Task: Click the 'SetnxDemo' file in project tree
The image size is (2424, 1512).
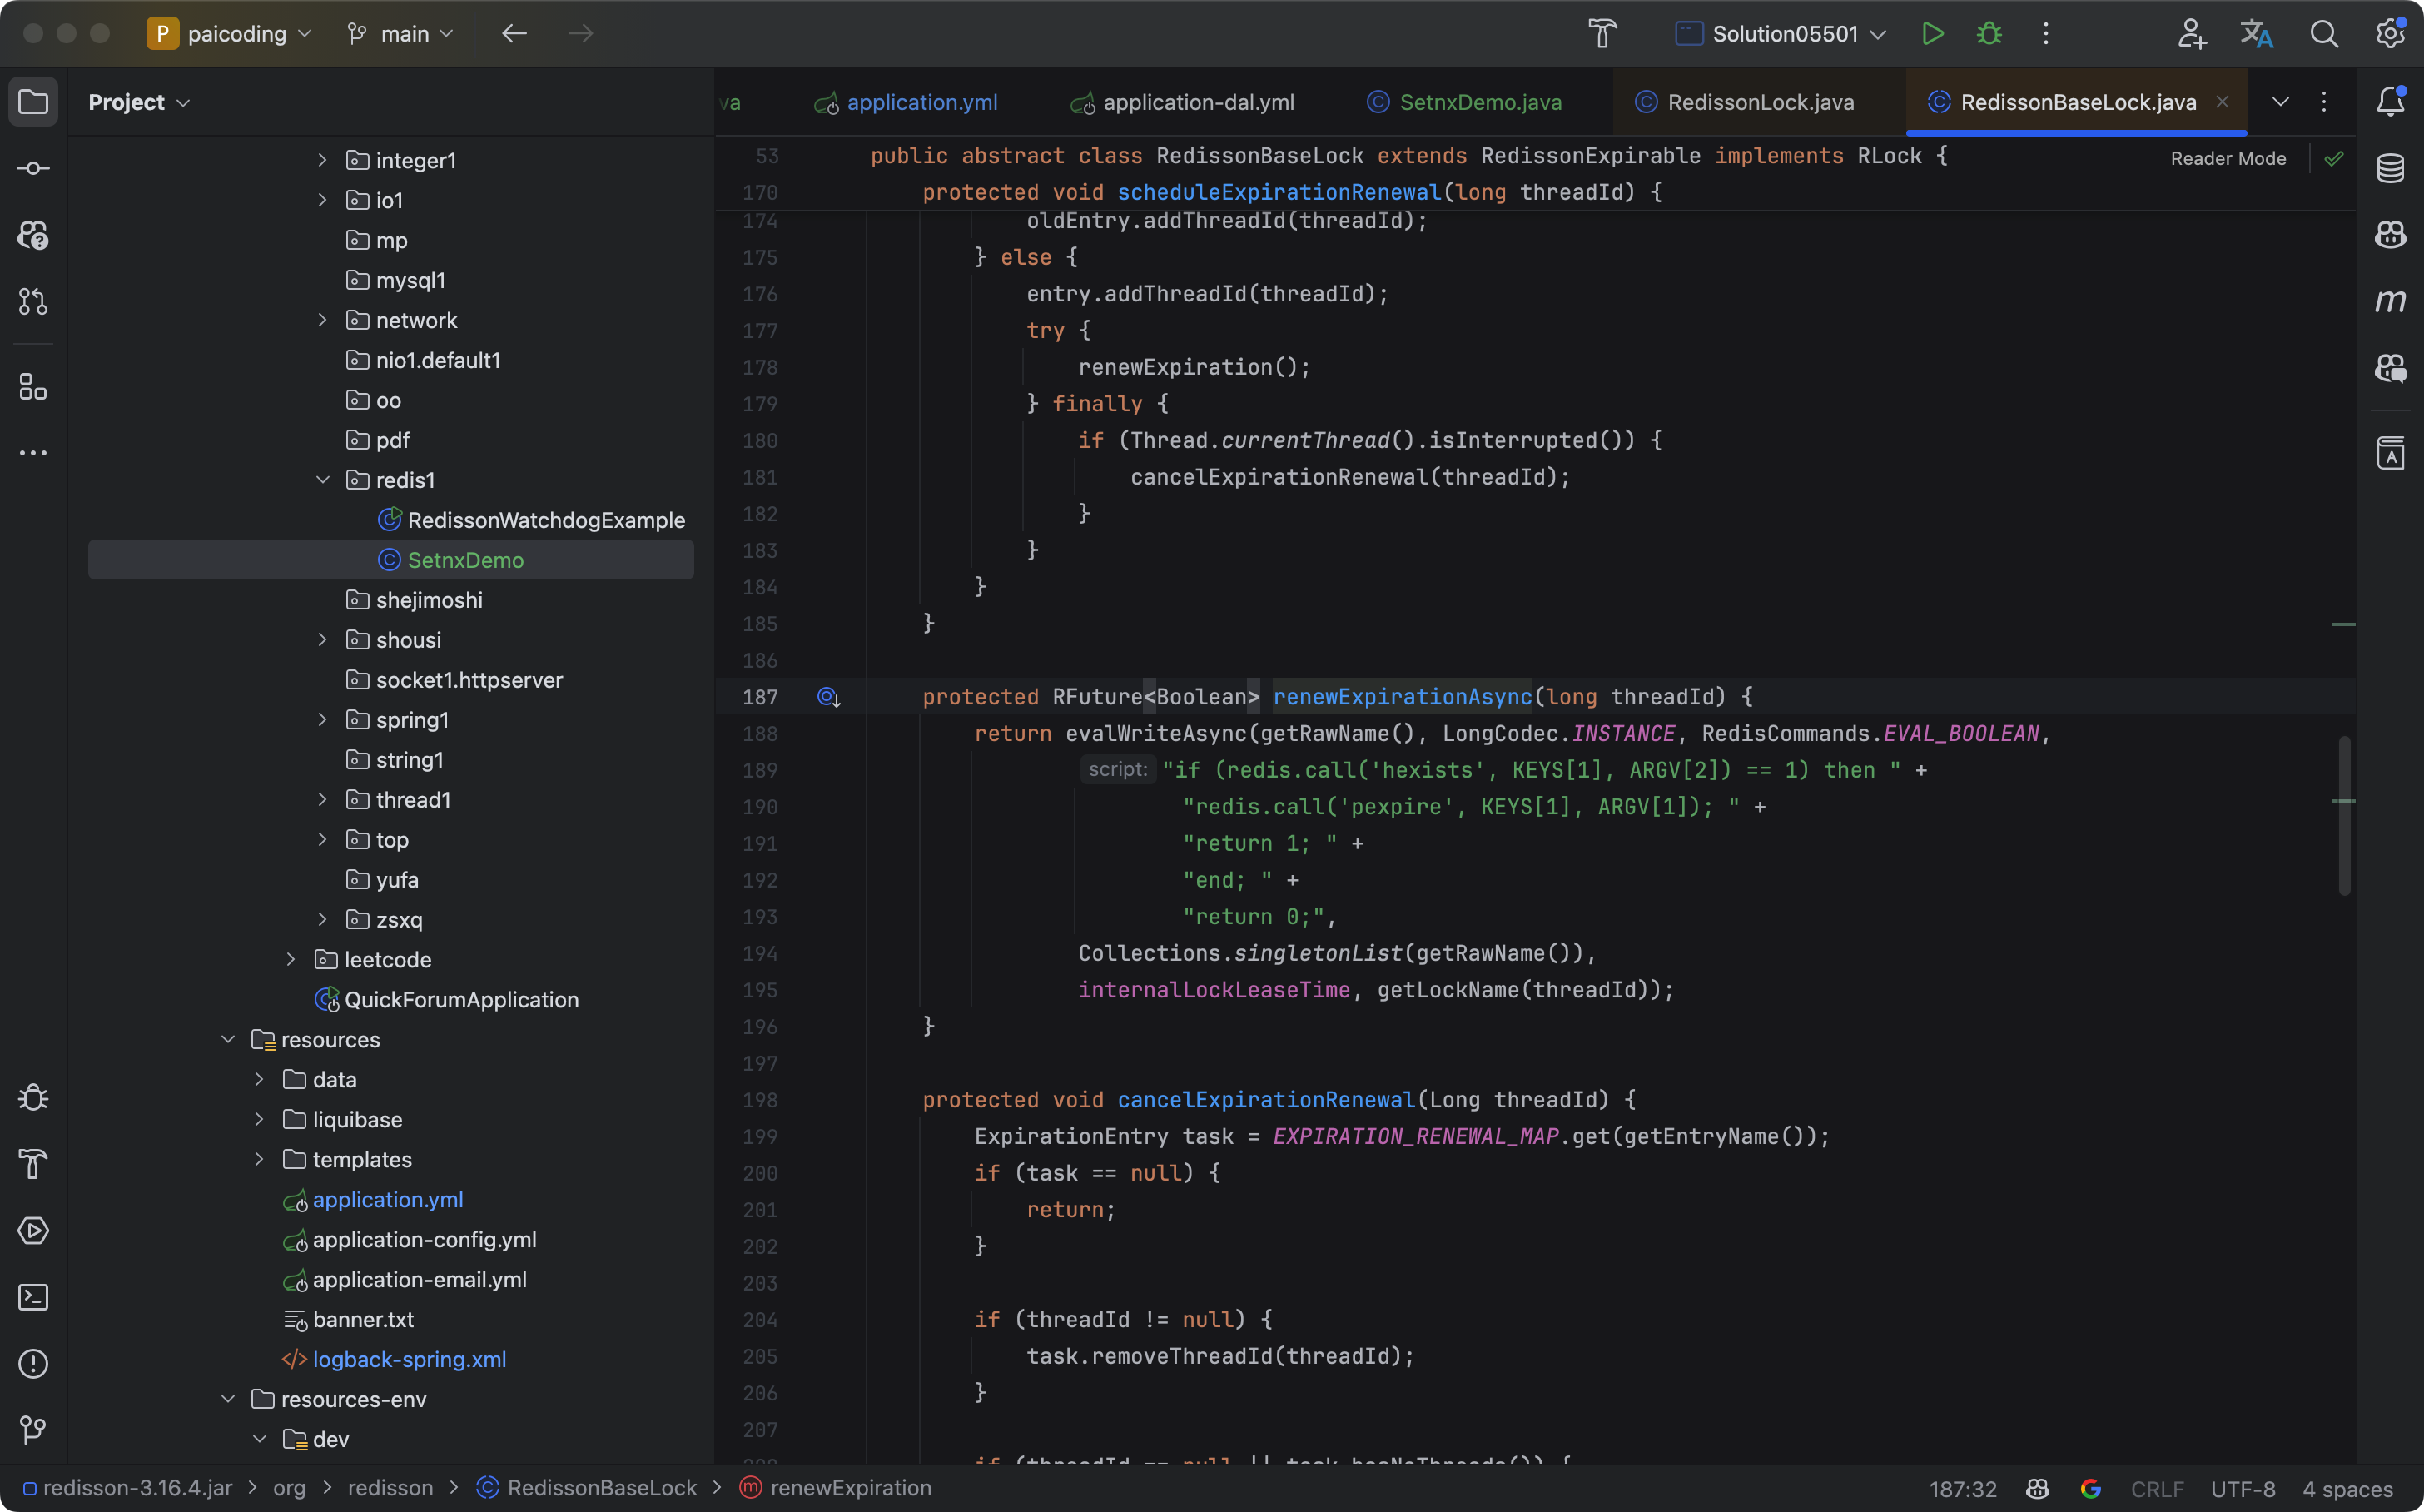Action: click(x=465, y=560)
